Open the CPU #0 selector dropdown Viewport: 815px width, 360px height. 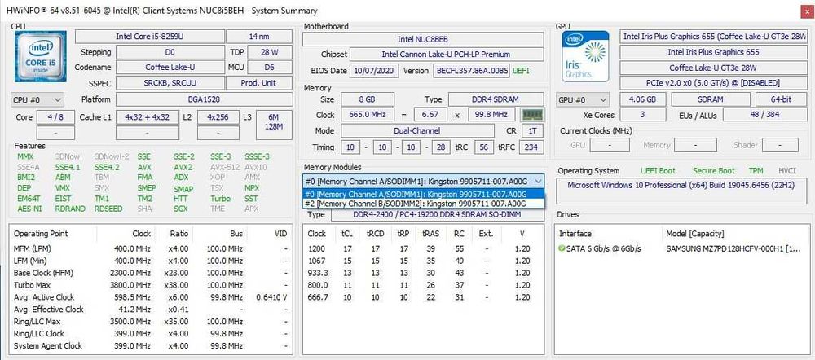[x=37, y=99]
